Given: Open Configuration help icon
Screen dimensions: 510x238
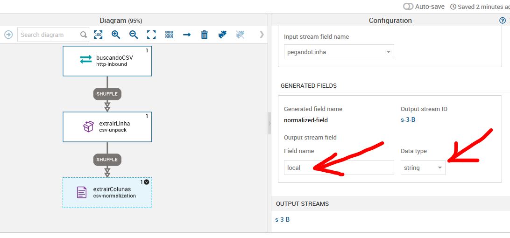Looking at the screenshot, I should tap(502, 21).
